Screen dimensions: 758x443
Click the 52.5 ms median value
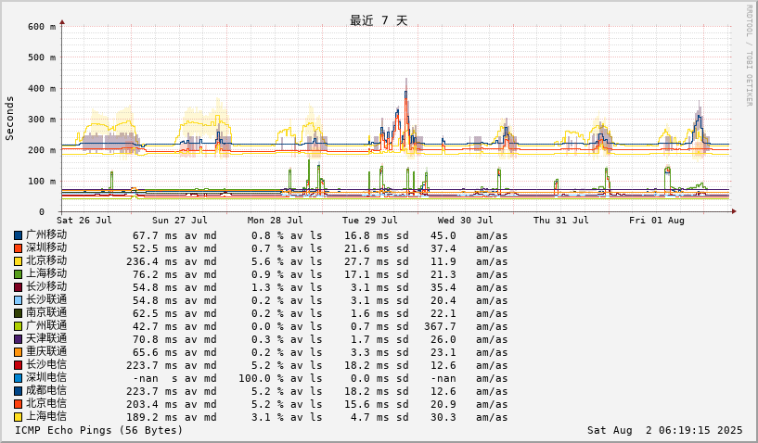point(155,248)
